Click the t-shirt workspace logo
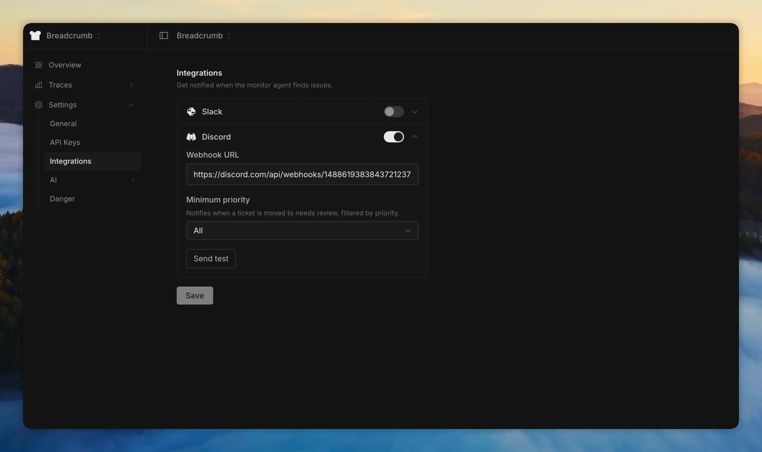 click(x=35, y=35)
